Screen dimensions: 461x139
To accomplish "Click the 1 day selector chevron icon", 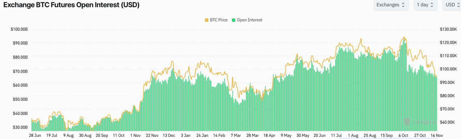I will 432,5.
